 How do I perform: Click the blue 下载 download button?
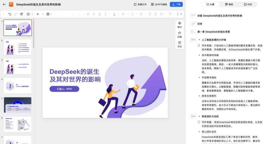point(176,5)
